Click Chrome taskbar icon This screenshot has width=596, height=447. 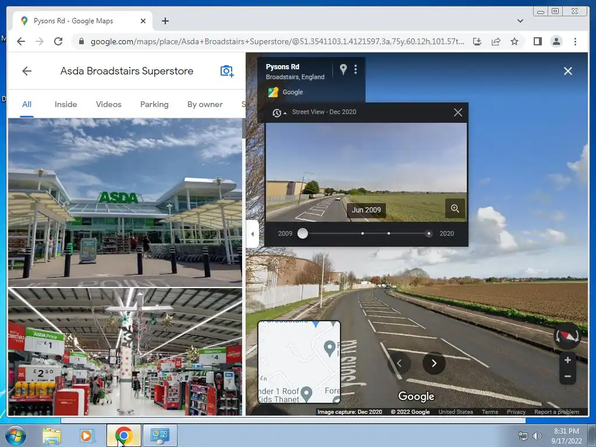[123, 435]
